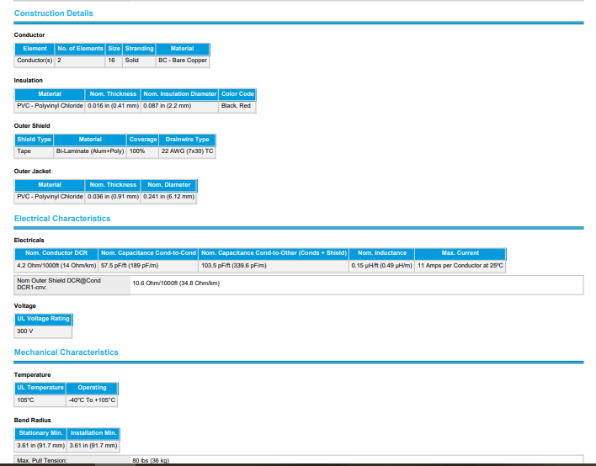The width and height of the screenshot is (596, 466).
Task: Click the Color Code column header
Action: click(237, 94)
